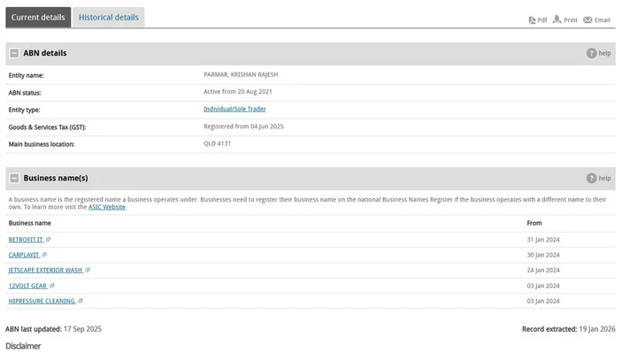637x352 pixels.
Task: Click the 'Entity type:' label
Action: pyautogui.click(x=25, y=110)
